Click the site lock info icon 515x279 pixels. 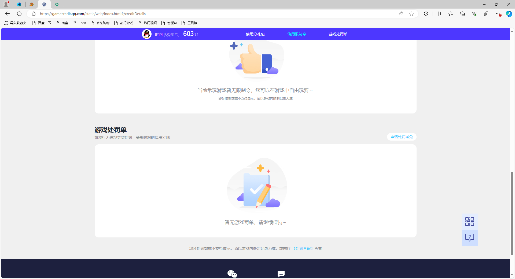click(34, 14)
